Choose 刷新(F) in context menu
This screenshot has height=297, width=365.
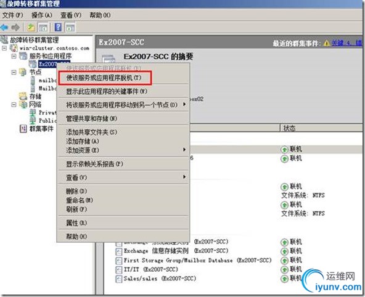(x=76, y=209)
